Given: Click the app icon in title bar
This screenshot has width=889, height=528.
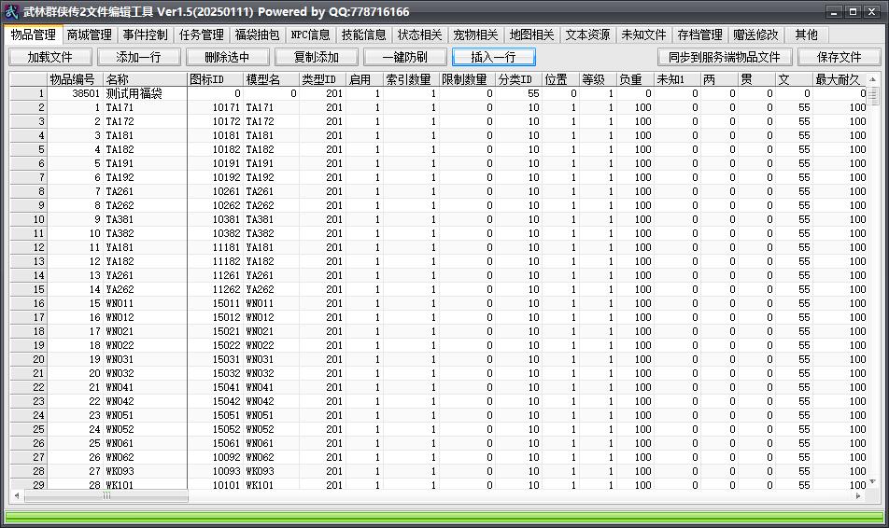Looking at the screenshot, I should coord(11,11).
